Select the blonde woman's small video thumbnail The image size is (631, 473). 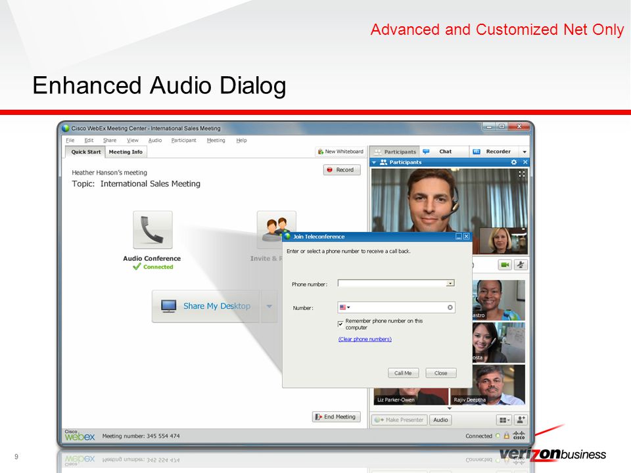pos(503,240)
